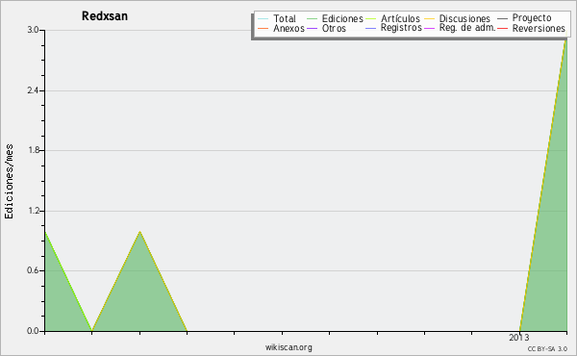
Task: Click the 3.0 y-axis value
Action: [33, 30]
